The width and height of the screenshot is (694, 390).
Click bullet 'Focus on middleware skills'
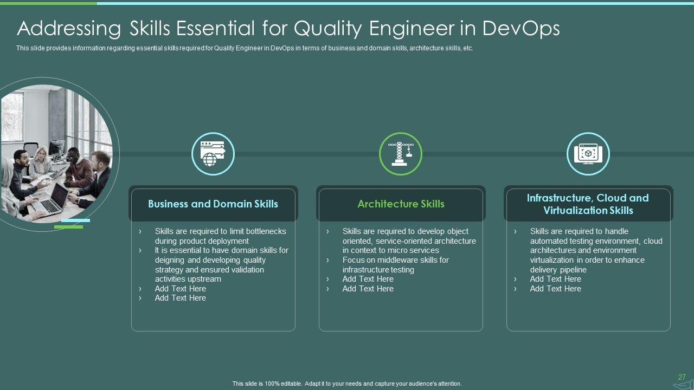395,265
